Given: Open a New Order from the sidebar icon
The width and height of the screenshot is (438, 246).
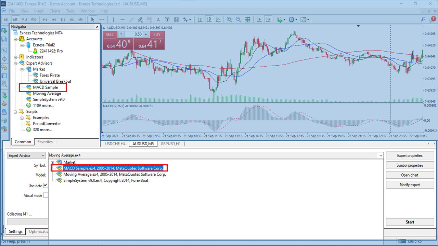Looking at the screenshot, I should pyautogui.click(x=4, y=31).
